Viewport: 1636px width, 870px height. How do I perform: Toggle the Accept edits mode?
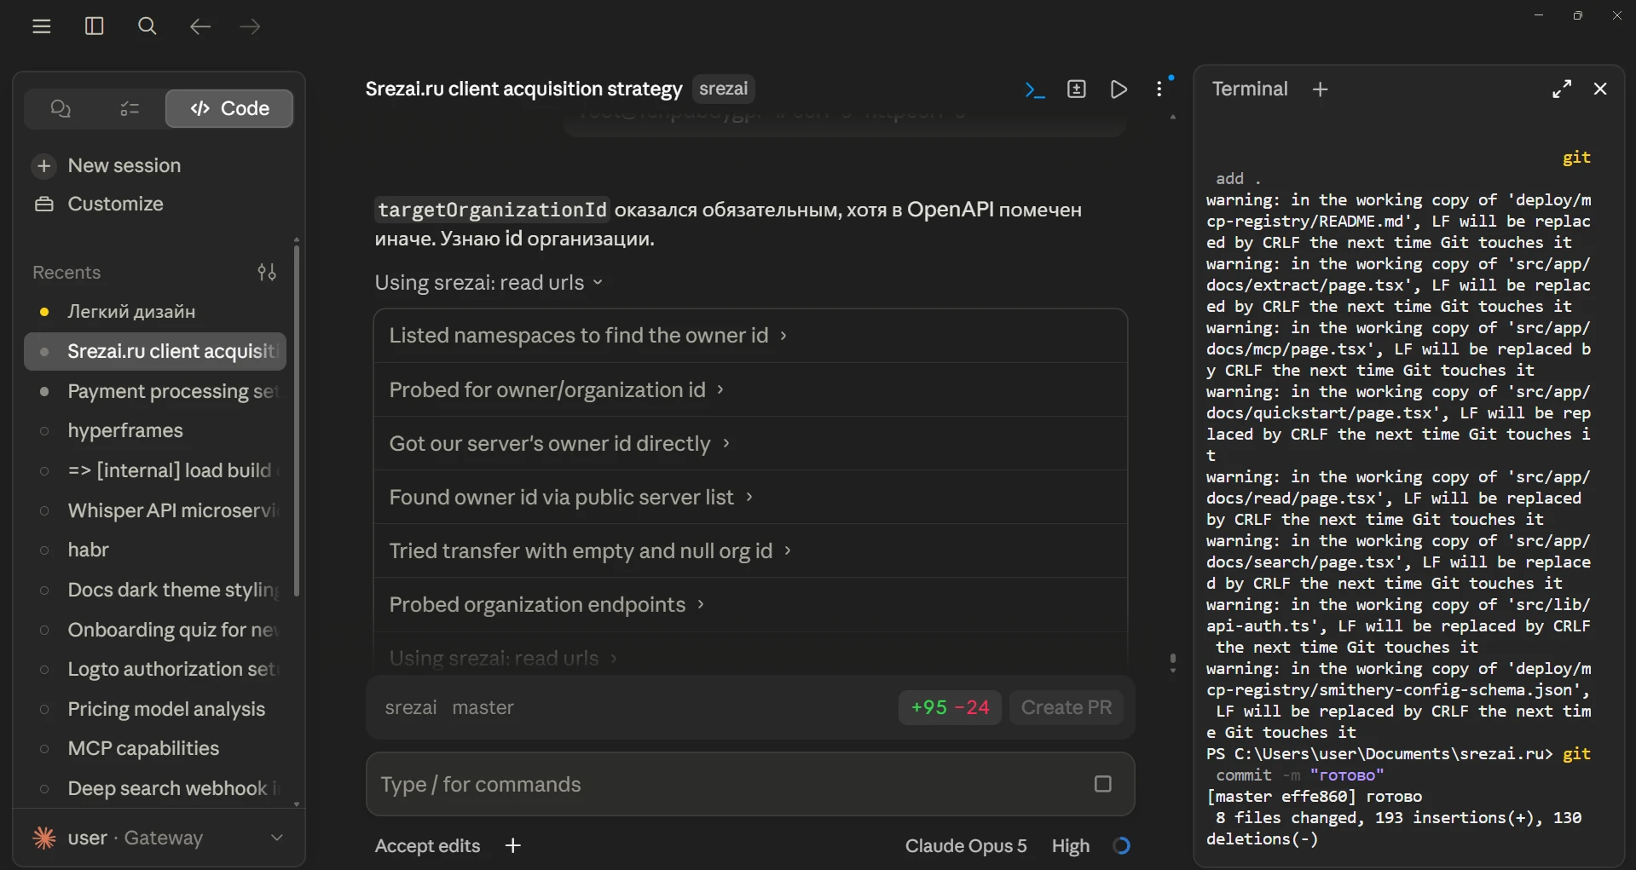click(x=428, y=846)
